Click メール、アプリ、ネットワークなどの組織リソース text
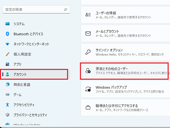 click(x=122, y=110)
